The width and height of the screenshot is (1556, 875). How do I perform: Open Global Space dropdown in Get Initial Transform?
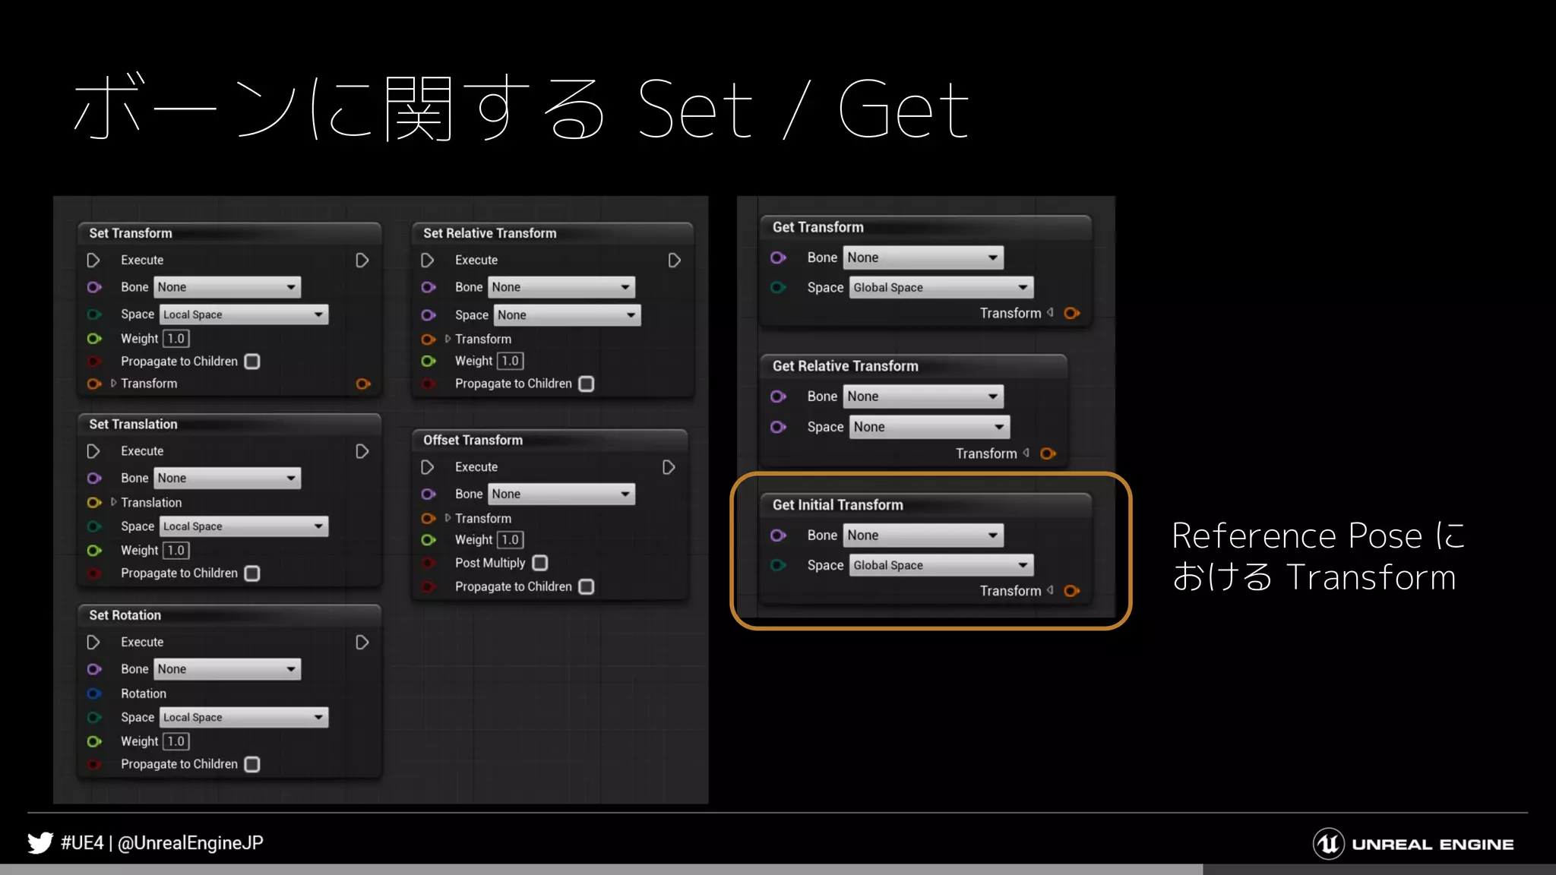[941, 565]
